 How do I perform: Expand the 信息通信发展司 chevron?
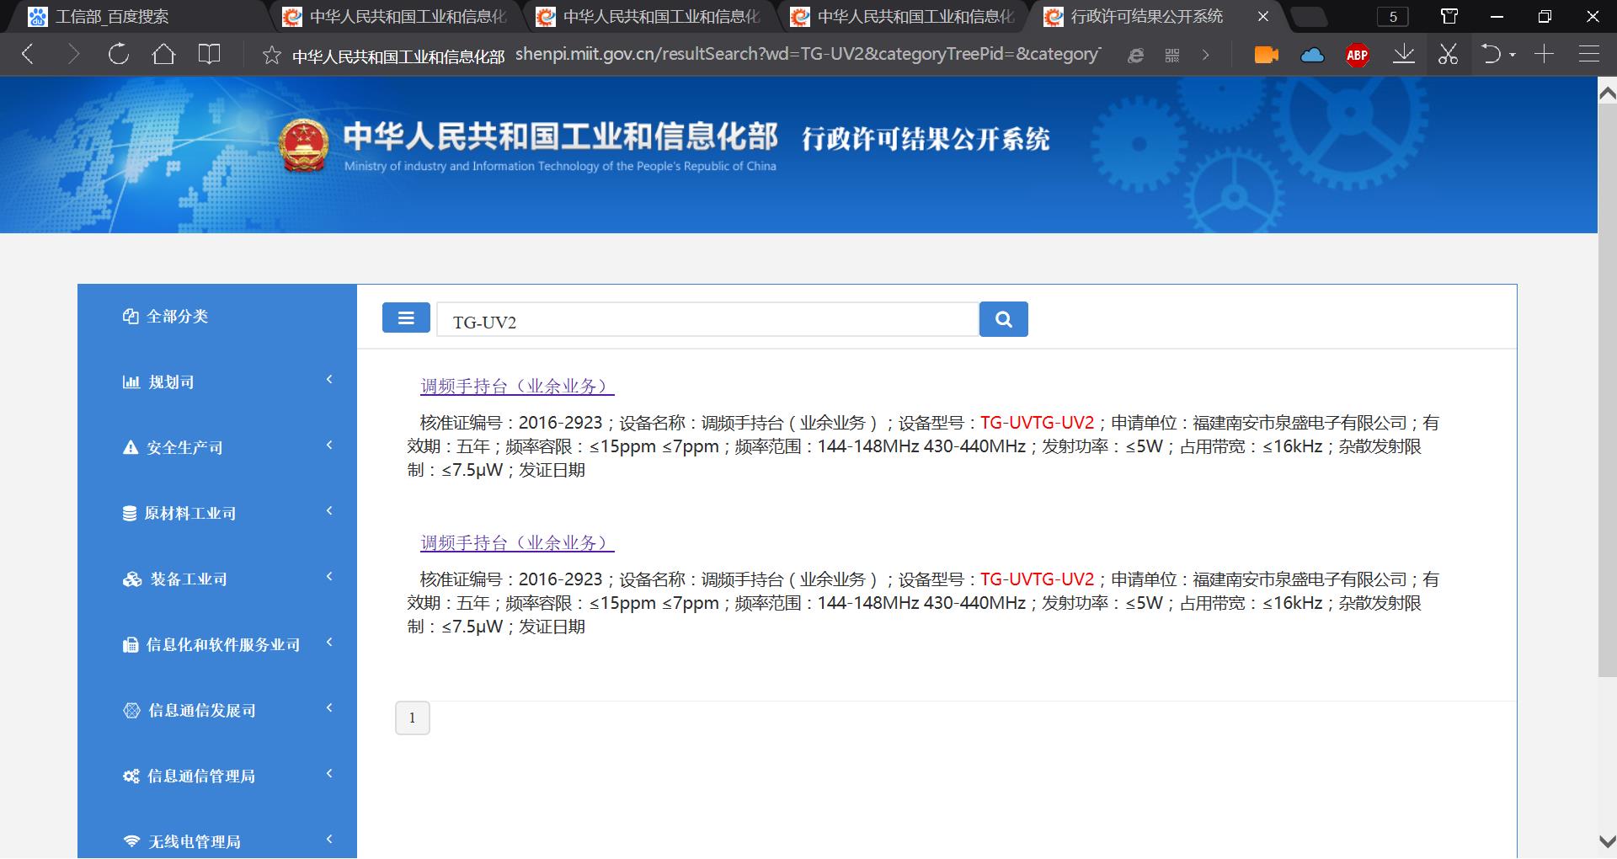[329, 708]
